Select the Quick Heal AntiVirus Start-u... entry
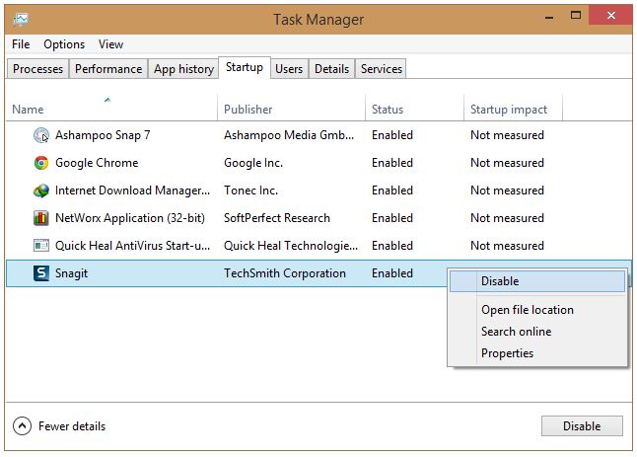This screenshot has width=637, height=457. tap(132, 246)
